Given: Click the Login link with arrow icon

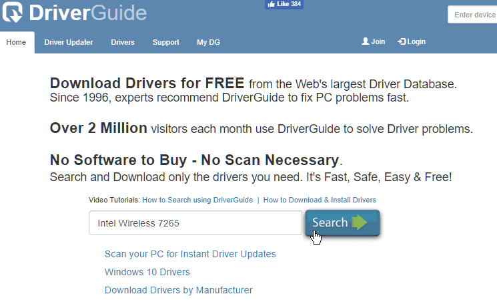Looking at the screenshot, I should click(412, 41).
